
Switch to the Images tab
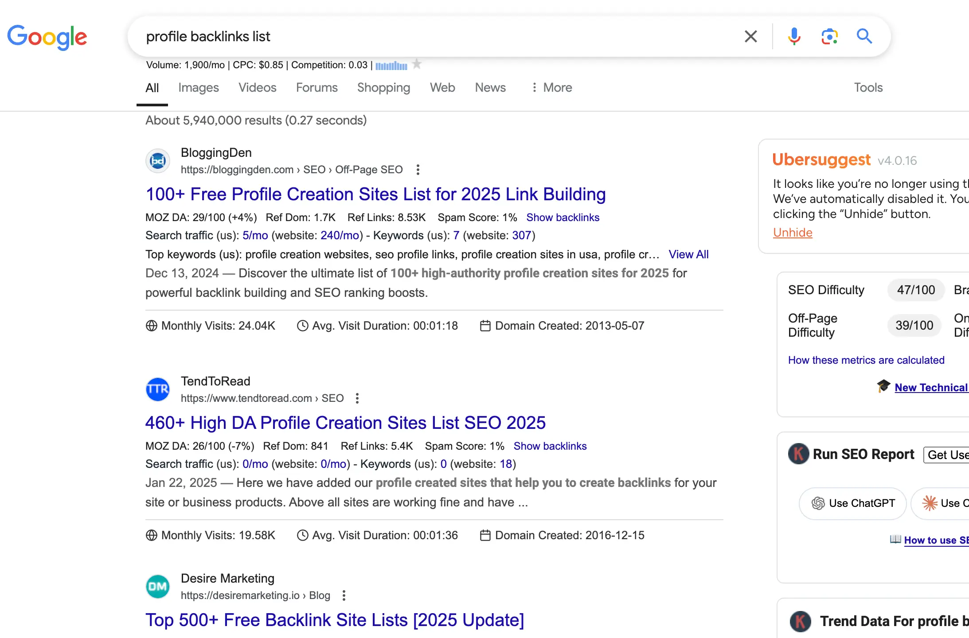click(199, 88)
